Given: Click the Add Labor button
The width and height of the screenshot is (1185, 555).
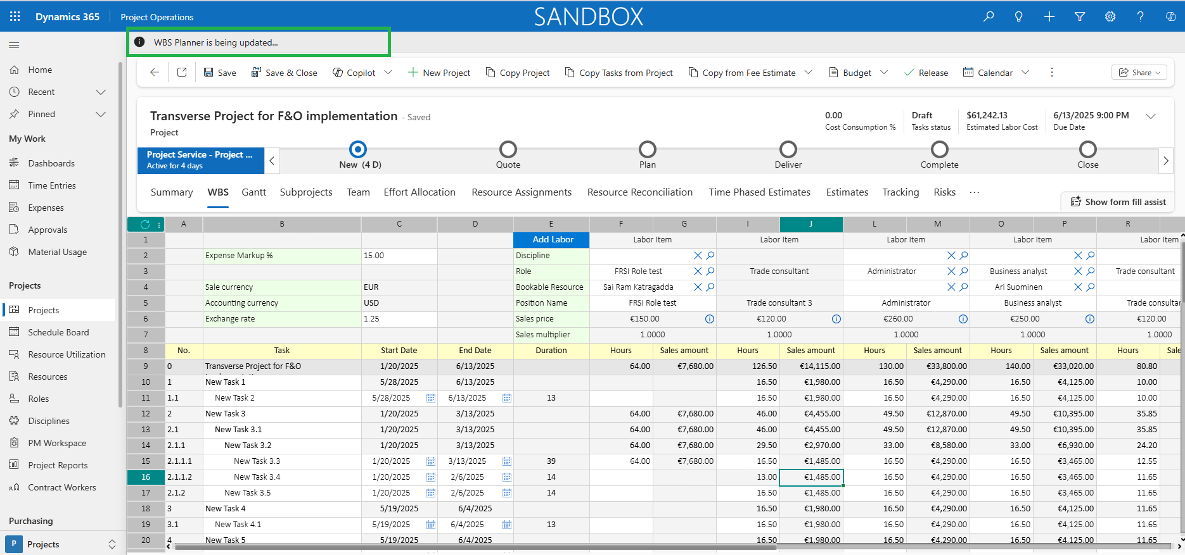Looking at the screenshot, I should tap(552, 240).
